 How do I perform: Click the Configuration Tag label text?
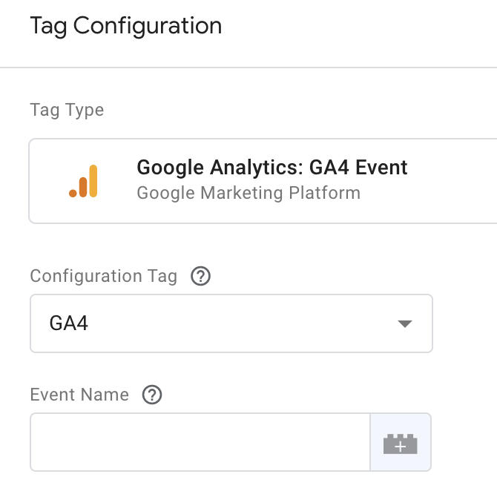(103, 277)
